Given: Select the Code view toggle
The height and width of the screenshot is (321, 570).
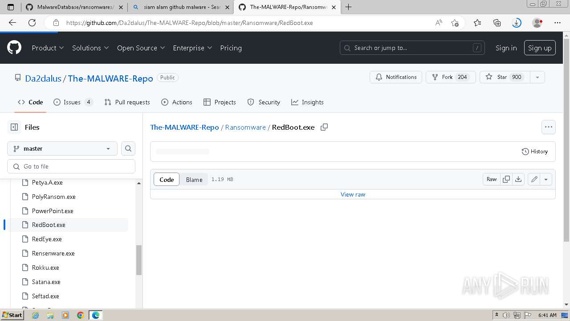Looking at the screenshot, I should coord(167,179).
